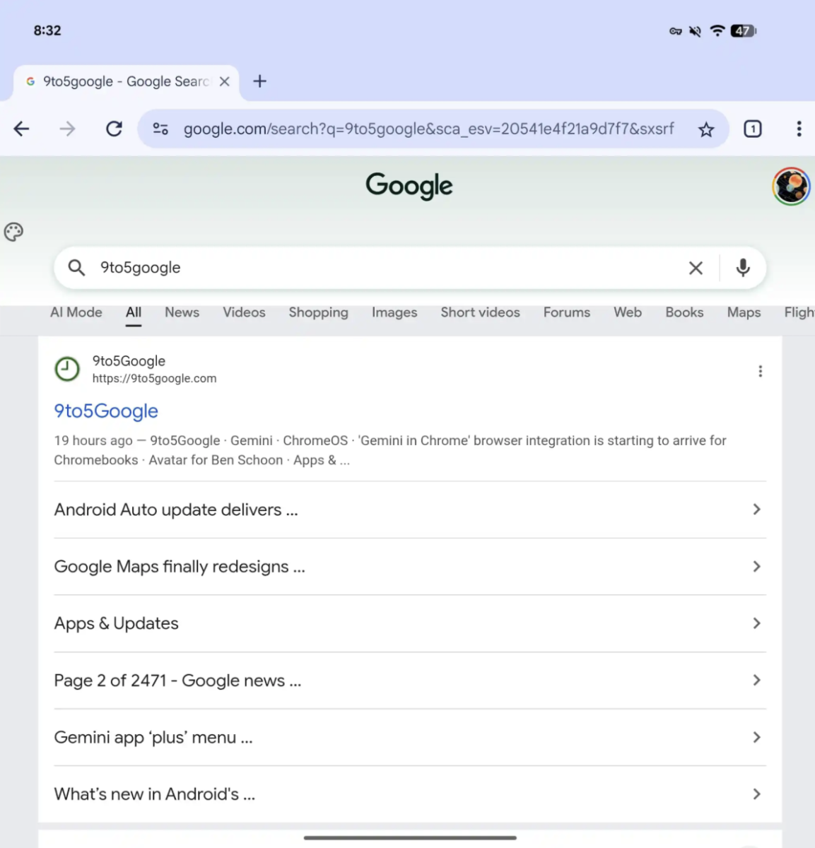Click the magnifier search icon in search box

76,267
